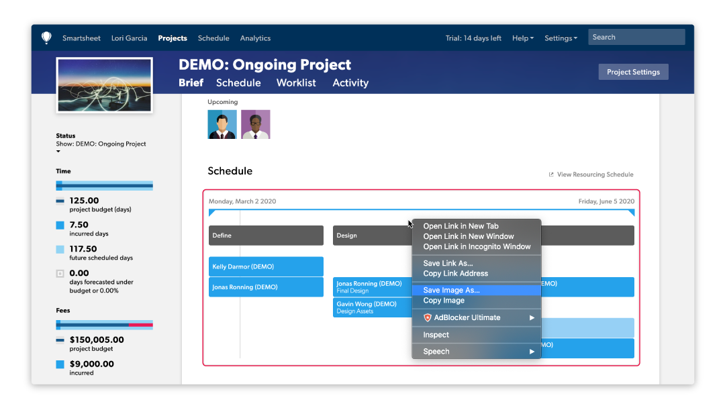Open second upcoming person avatar with purple background

255,124
